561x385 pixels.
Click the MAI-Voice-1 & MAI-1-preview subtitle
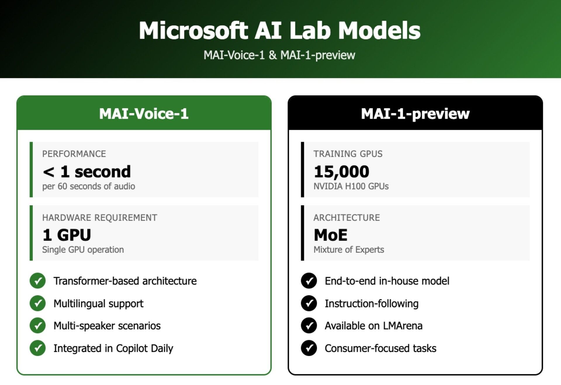[279, 55]
